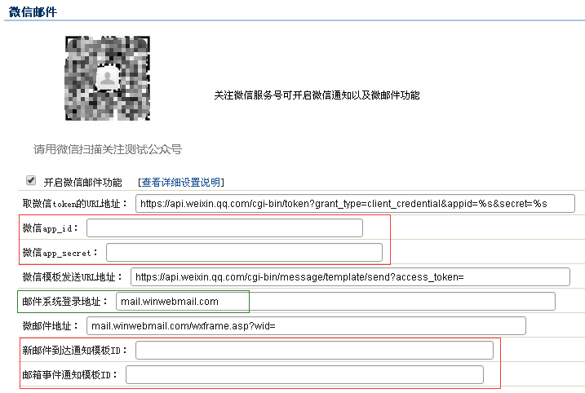Image resolution: width=585 pixels, height=393 pixels.
Task: Uncheck the 开启微信邮件功能 checkbox
Action: (31, 180)
